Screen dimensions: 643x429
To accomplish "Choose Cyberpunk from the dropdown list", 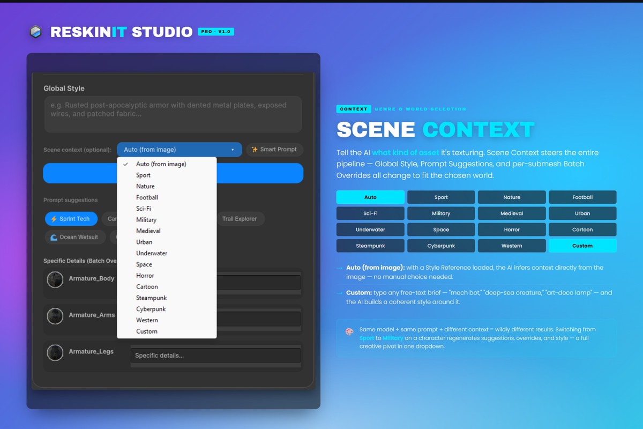I will coord(167,309).
